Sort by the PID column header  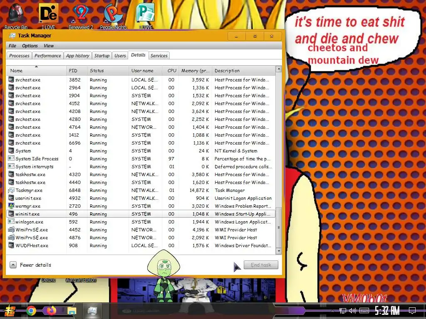coord(77,71)
